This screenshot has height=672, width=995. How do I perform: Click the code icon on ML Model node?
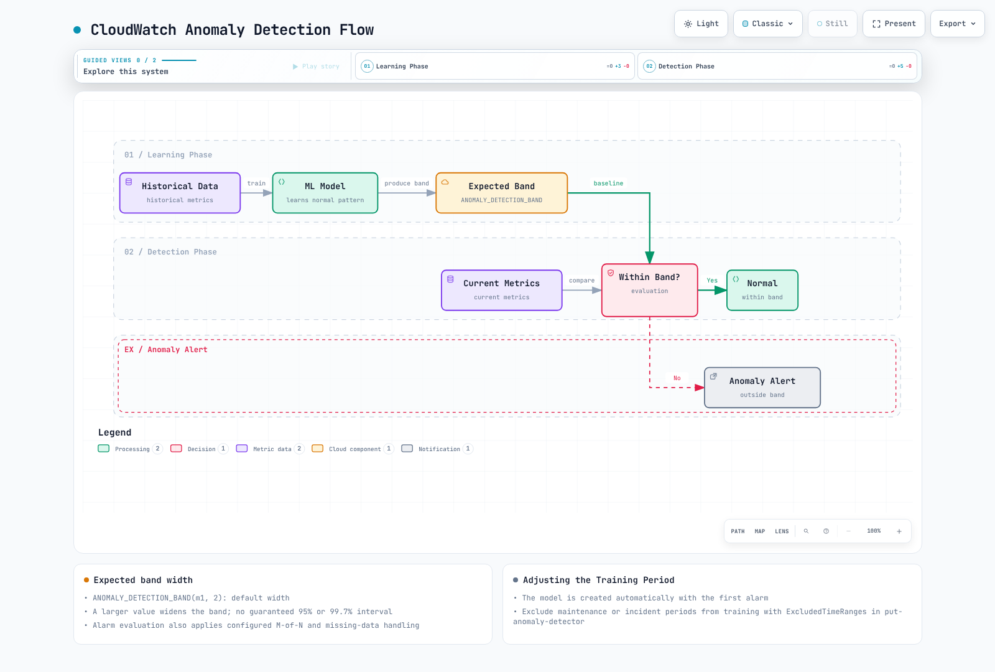pyautogui.click(x=282, y=182)
